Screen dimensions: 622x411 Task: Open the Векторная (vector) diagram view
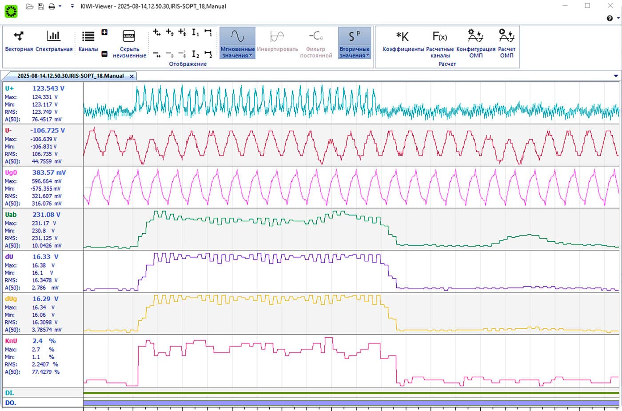[x=19, y=41]
